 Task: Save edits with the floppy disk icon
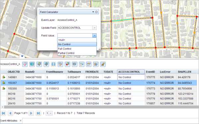point(53,64)
